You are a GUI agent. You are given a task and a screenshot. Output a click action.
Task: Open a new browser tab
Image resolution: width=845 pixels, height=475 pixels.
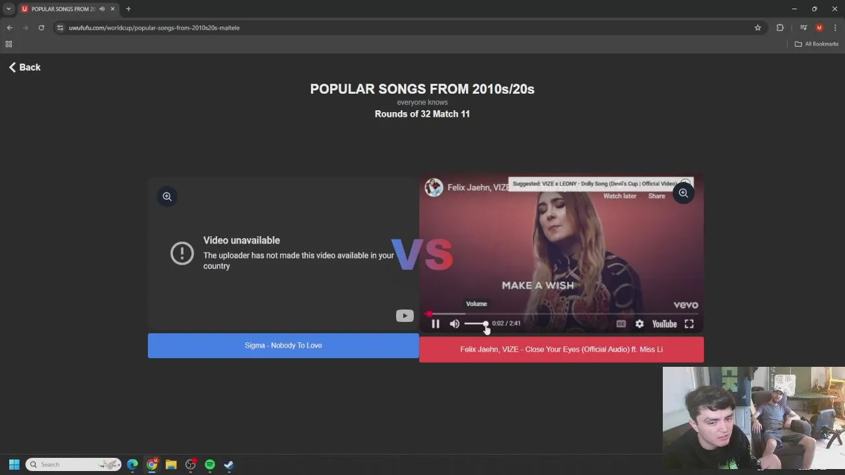pos(128,9)
